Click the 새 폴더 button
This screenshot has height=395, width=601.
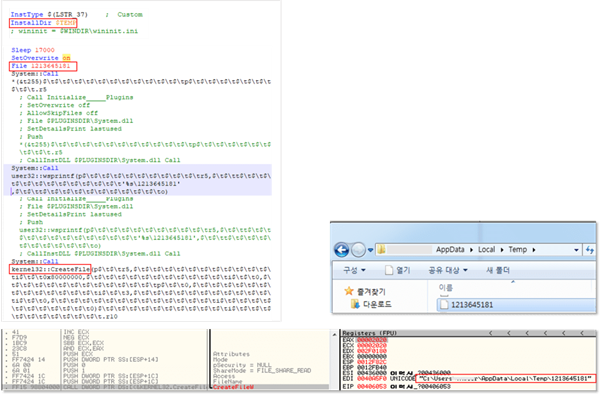[498, 271]
